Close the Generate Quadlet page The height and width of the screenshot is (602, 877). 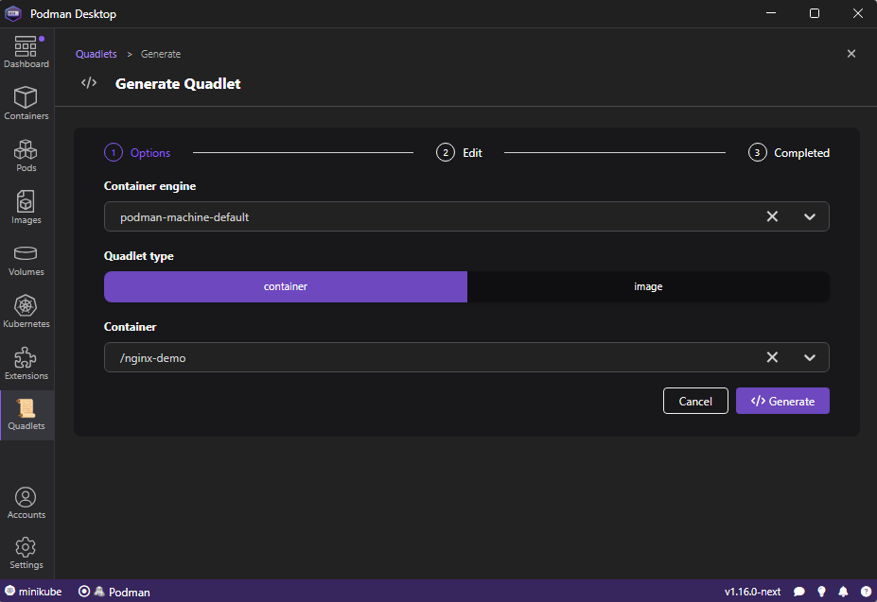(x=851, y=54)
